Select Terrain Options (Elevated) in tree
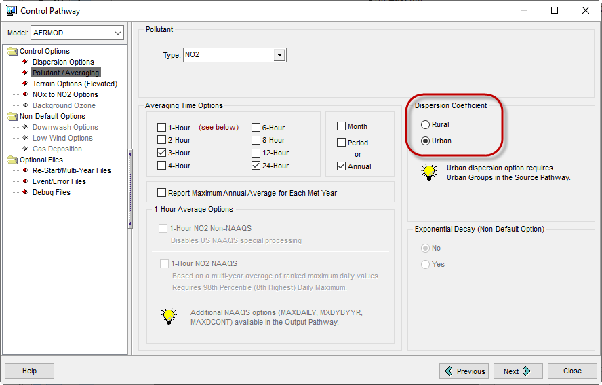 75,84
